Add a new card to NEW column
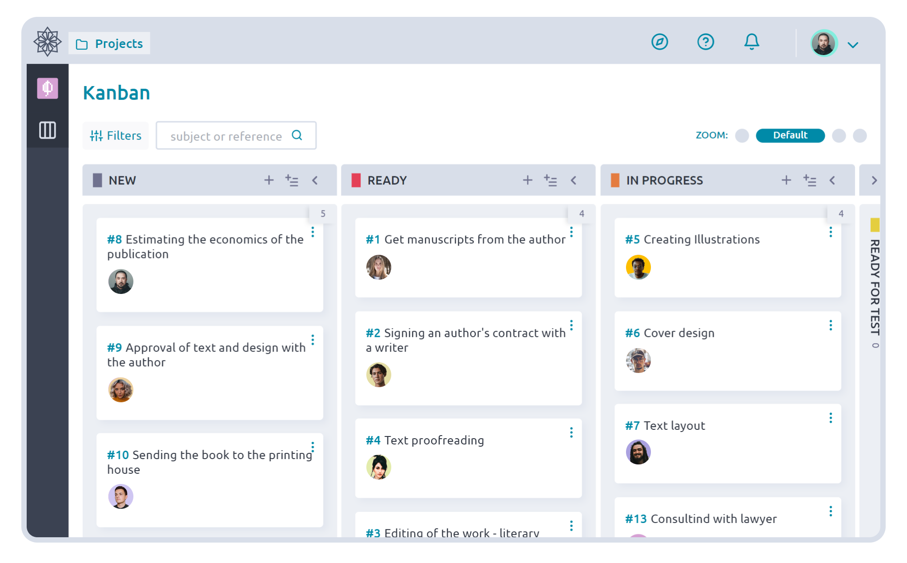The image size is (907, 563). pos(269,180)
